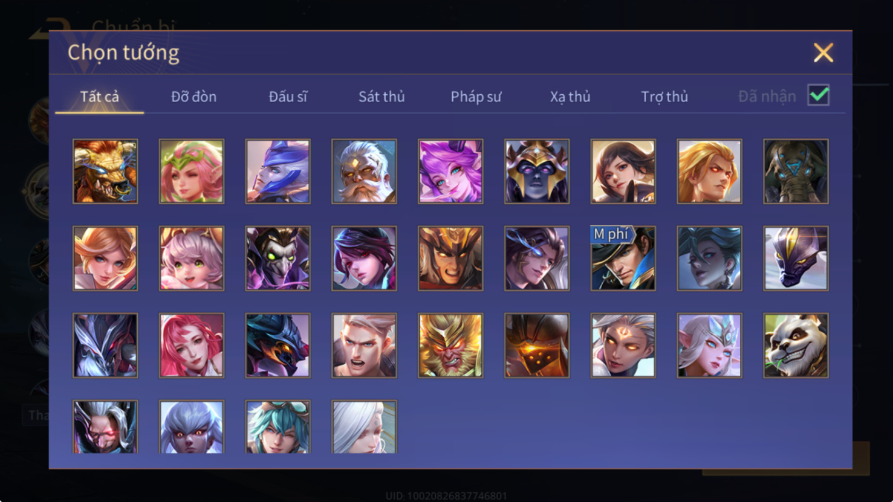Select the hero portrait tagged 'M phí'
This screenshot has height=502, width=893.
623,259
